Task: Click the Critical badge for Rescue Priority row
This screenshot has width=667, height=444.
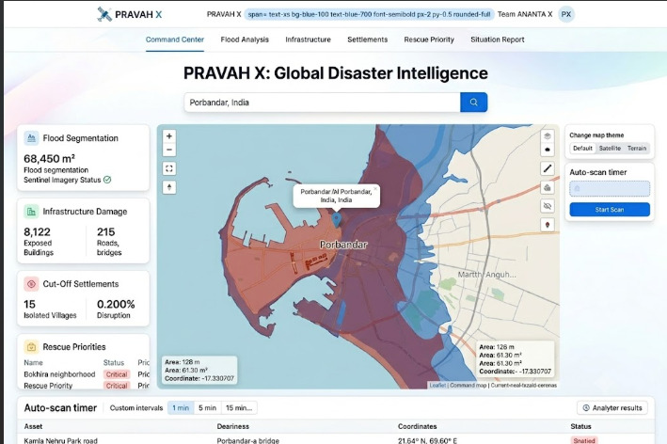Action: 117,386
